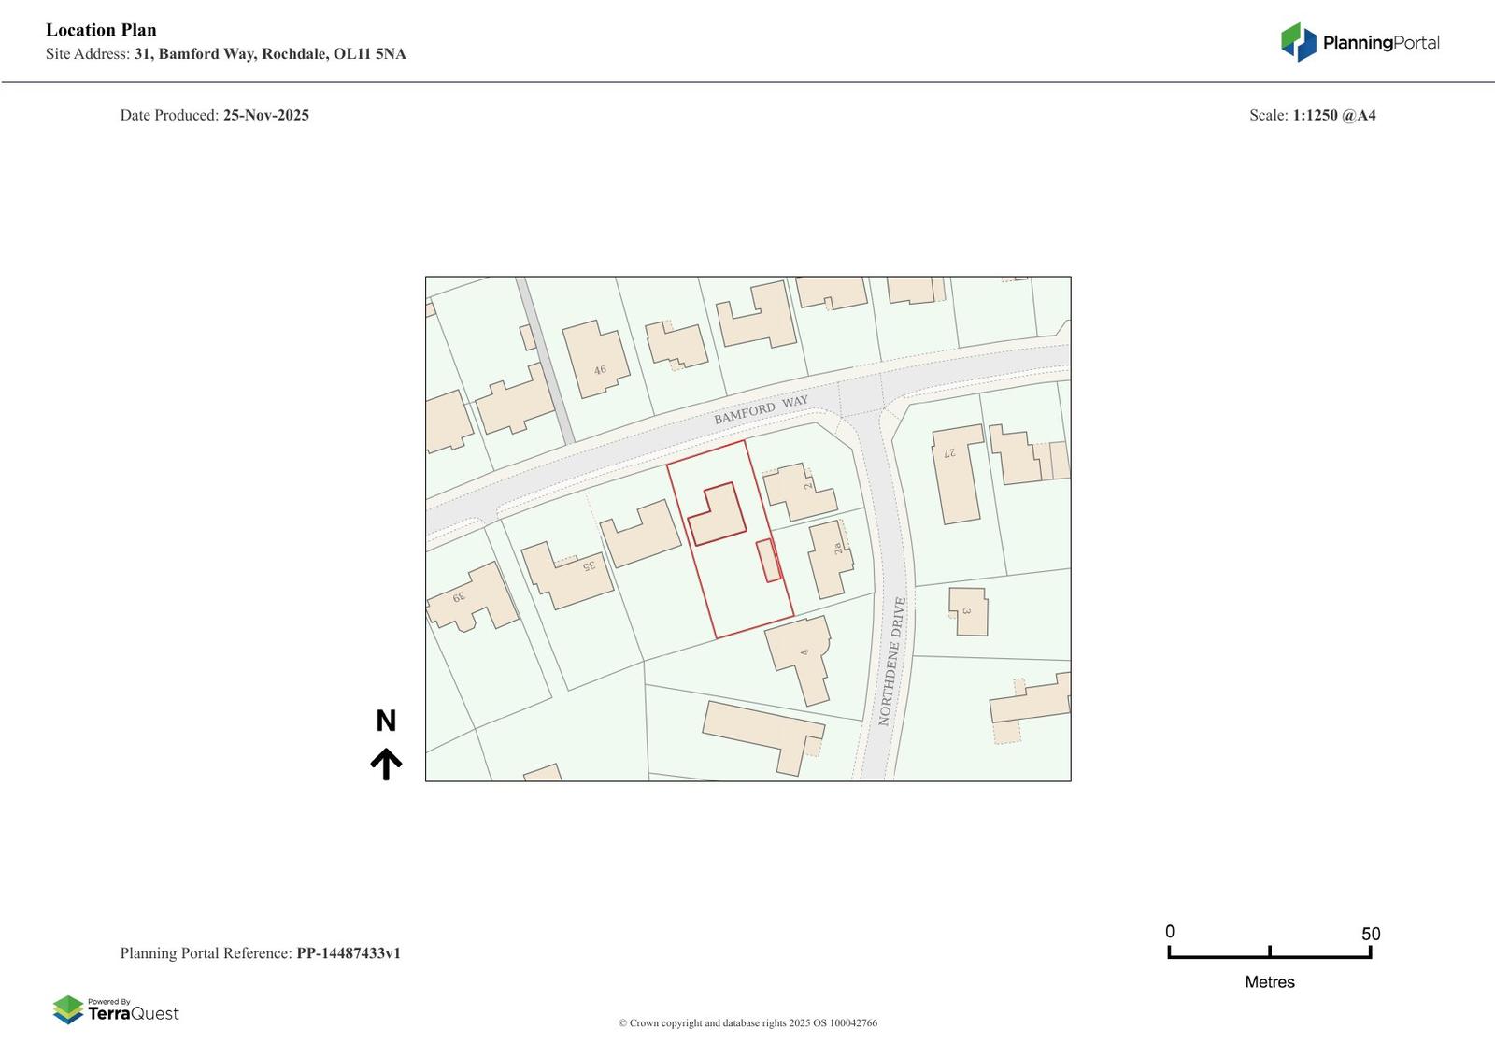Click the letter N above the arrow
The height and width of the screenshot is (1058, 1495).
point(386,721)
